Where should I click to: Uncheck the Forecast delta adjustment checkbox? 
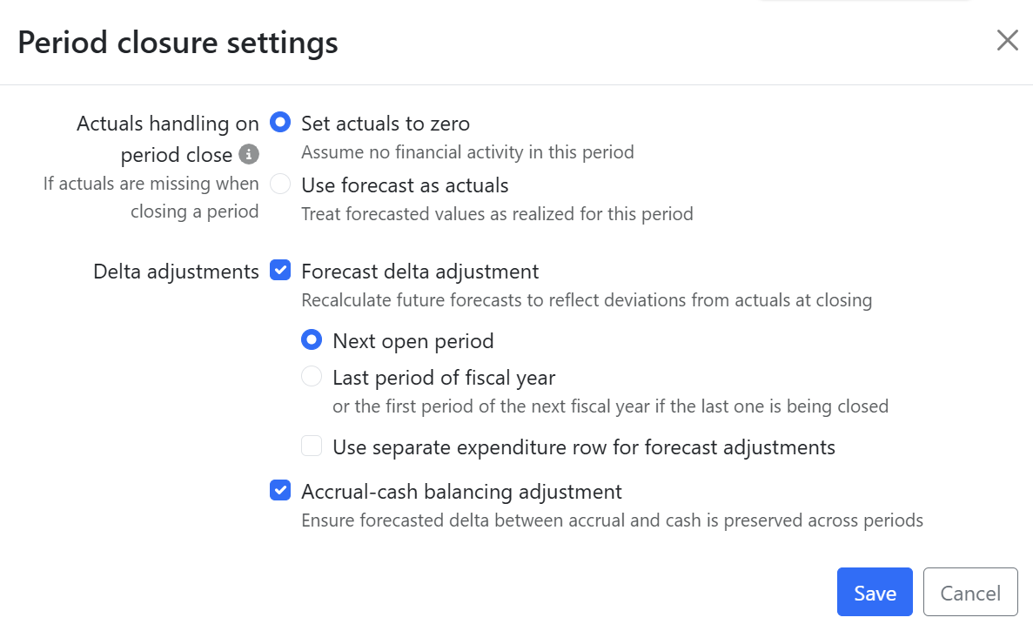280,270
